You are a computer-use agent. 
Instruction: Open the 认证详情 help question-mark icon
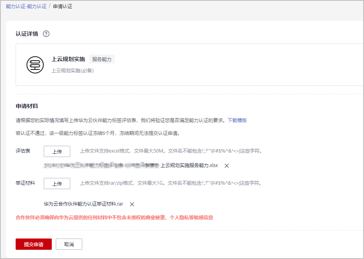[46, 34]
